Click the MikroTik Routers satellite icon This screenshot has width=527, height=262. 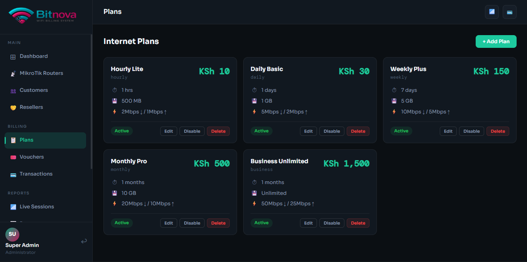coord(13,73)
